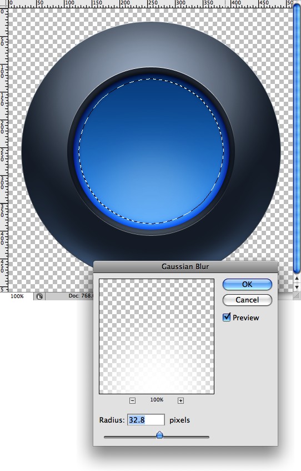301x471 pixels.
Task: Confirm the Gaussian Blur with OK
Action: coord(247,284)
